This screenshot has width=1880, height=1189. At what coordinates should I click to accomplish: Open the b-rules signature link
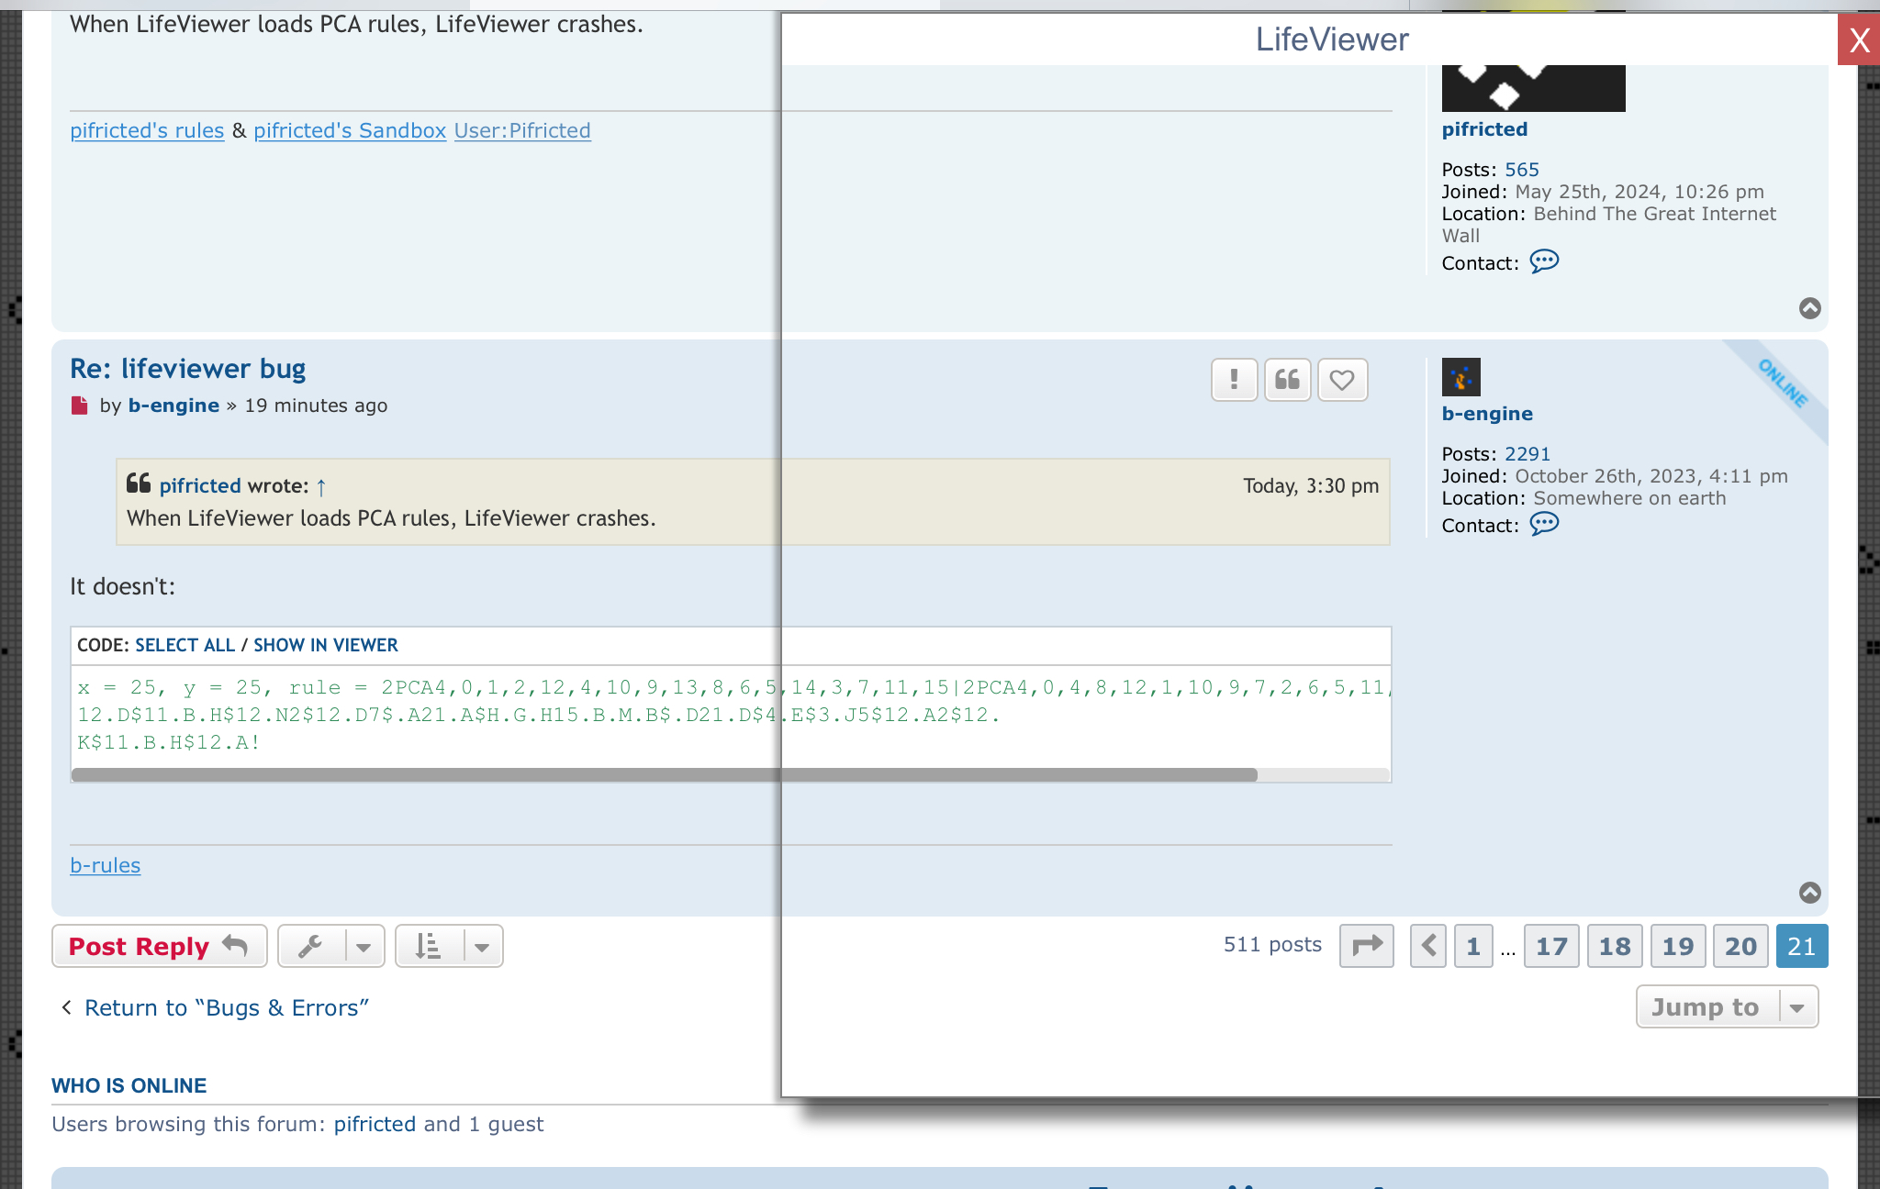tap(106, 865)
